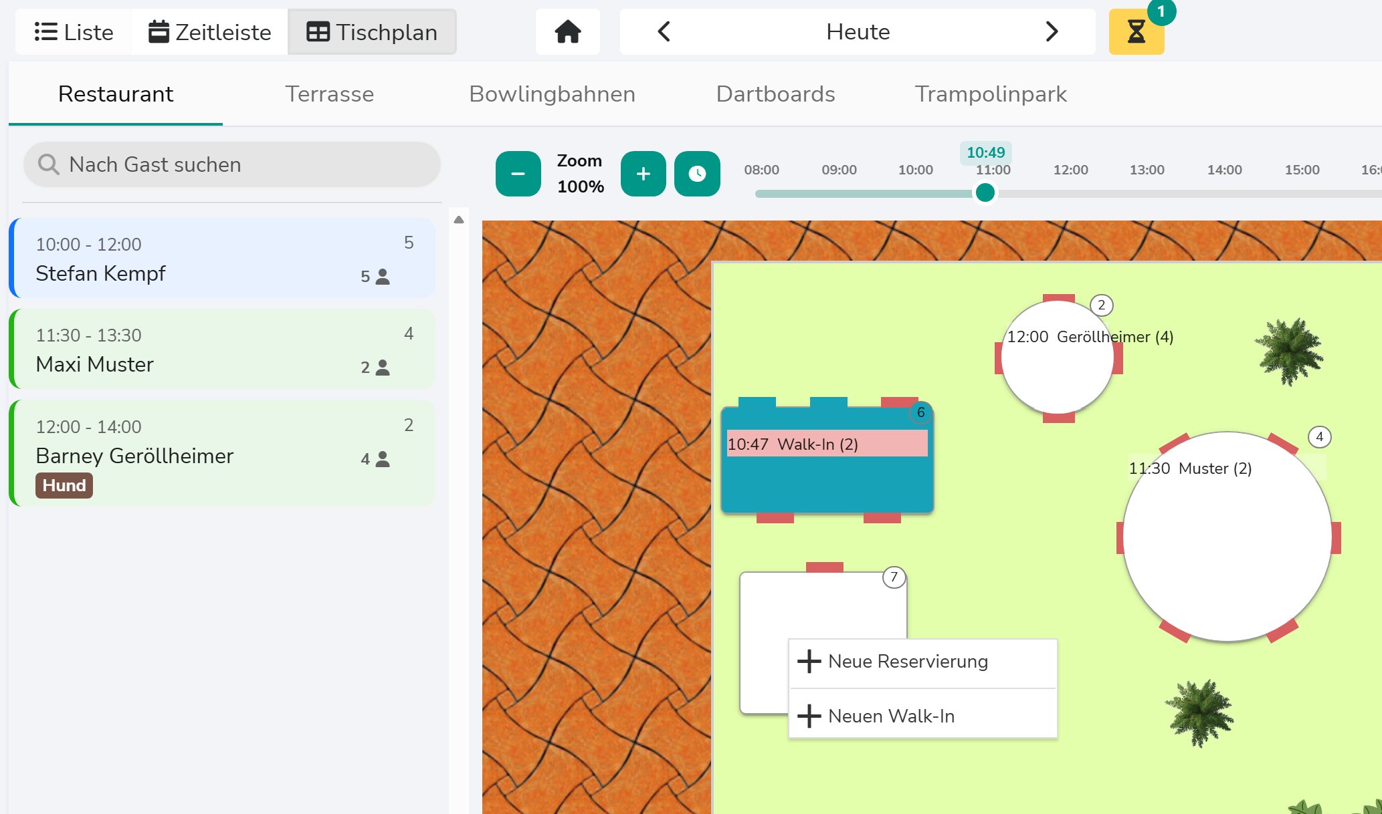Jump to 14:00 on the time slider
This screenshot has width=1382, height=814.
1224,170
